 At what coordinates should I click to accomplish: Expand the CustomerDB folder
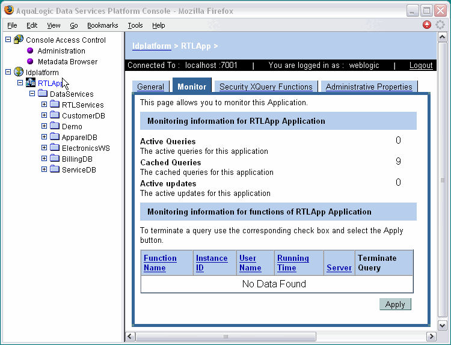click(x=44, y=115)
